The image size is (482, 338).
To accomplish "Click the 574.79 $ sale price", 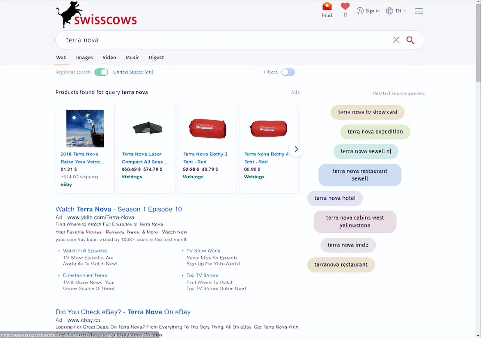I will tap(153, 169).
